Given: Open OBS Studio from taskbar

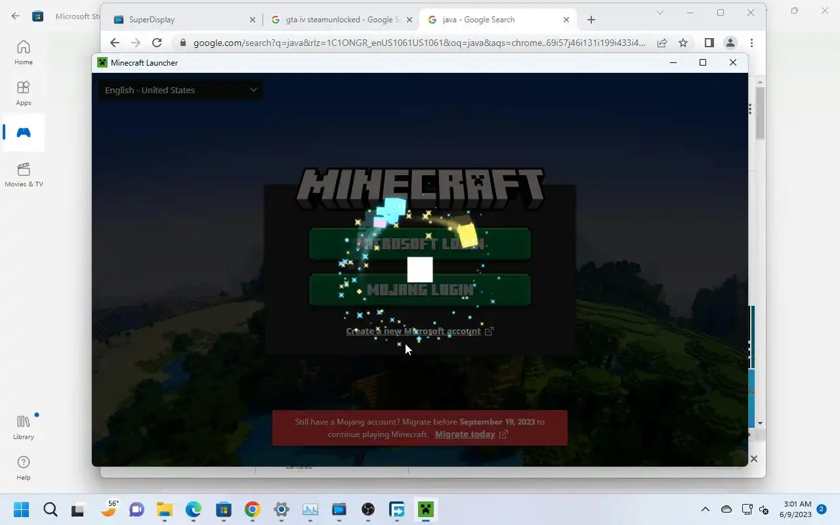Looking at the screenshot, I should coord(368,510).
